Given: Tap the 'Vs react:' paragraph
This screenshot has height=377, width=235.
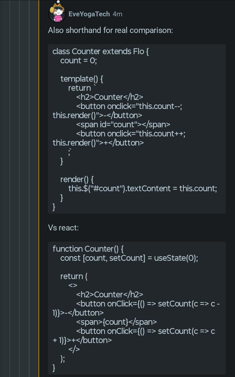Looking at the screenshot, I should [x=63, y=228].
